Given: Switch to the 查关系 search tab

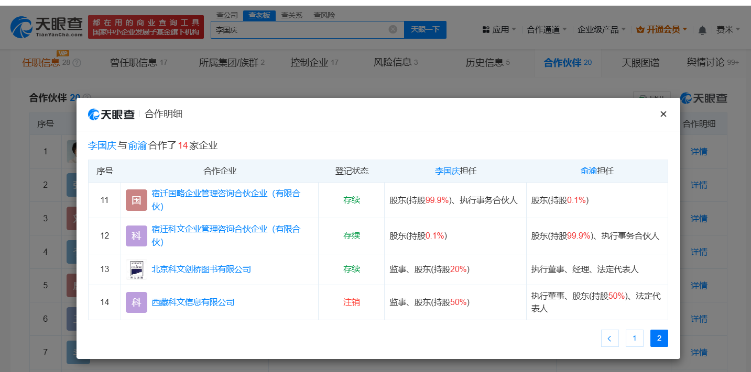Looking at the screenshot, I should pos(291,15).
